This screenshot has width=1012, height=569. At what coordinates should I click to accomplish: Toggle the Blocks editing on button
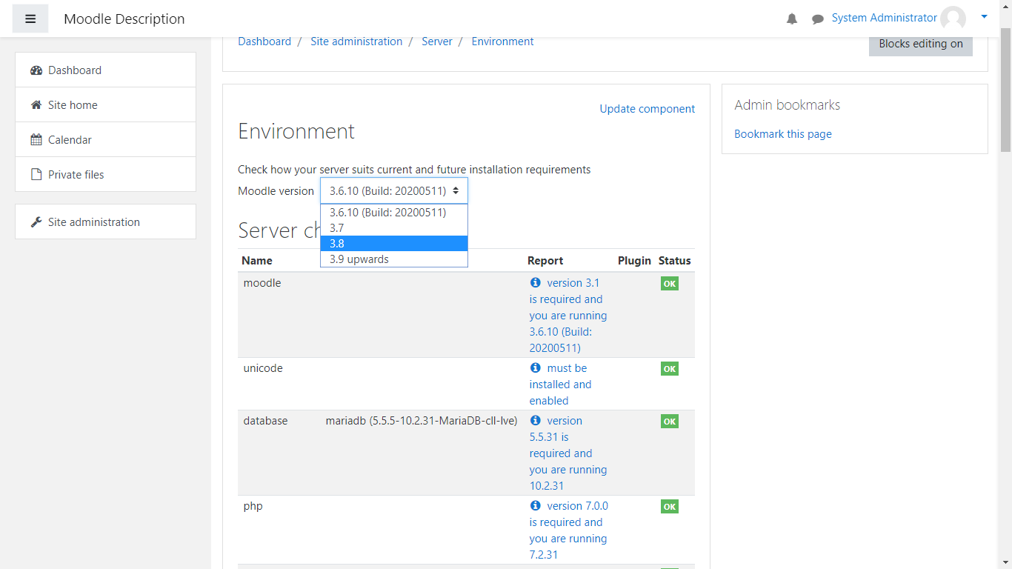tap(920, 44)
